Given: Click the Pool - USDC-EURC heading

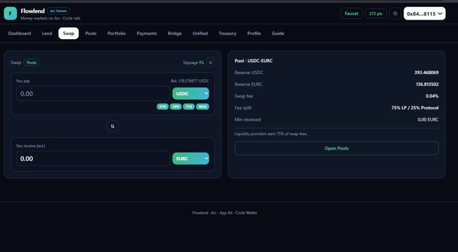Looking at the screenshot, I should pyautogui.click(x=253, y=61).
